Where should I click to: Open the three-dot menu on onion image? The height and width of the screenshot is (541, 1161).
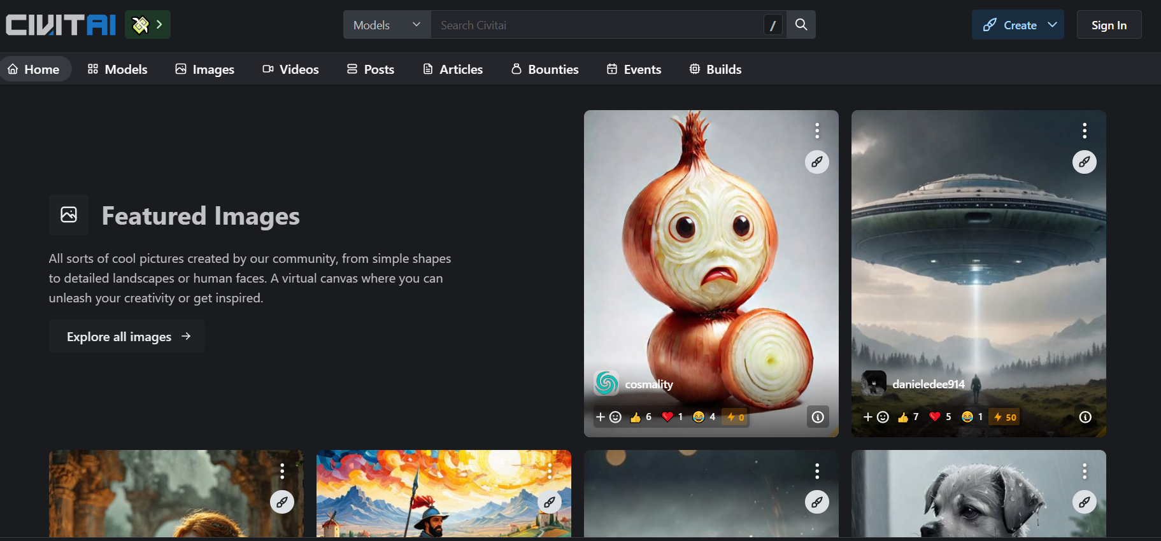[x=817, y=130]
